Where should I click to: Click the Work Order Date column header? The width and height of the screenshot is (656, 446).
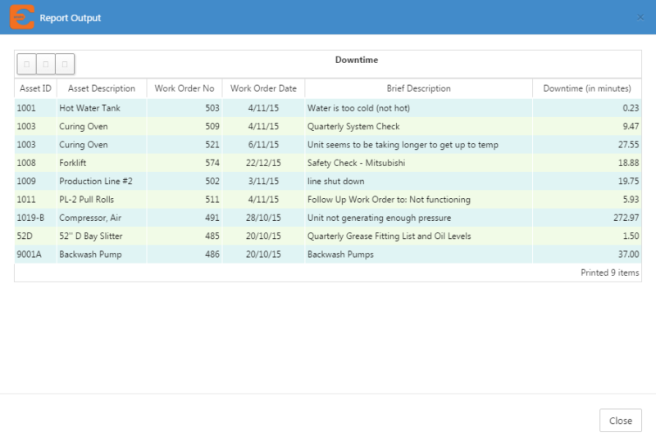[x=263, y=88]
